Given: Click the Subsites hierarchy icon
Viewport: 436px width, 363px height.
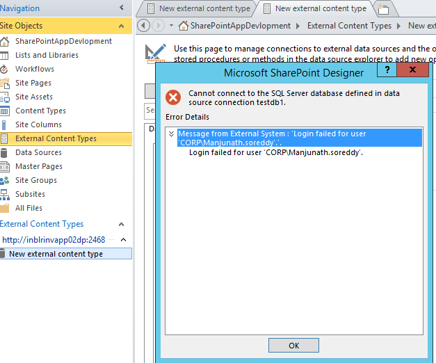Looking at the screenshot, I should coord(4,195).
